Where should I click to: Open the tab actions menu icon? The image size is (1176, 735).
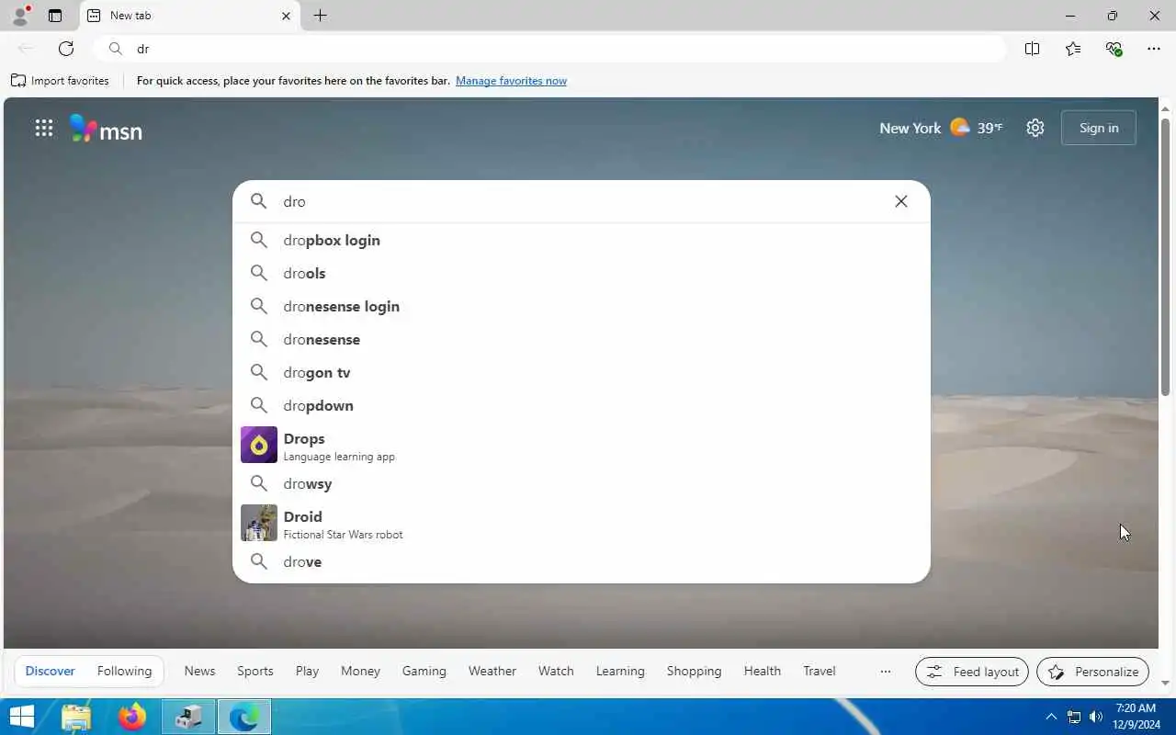[x=55, y=16]
